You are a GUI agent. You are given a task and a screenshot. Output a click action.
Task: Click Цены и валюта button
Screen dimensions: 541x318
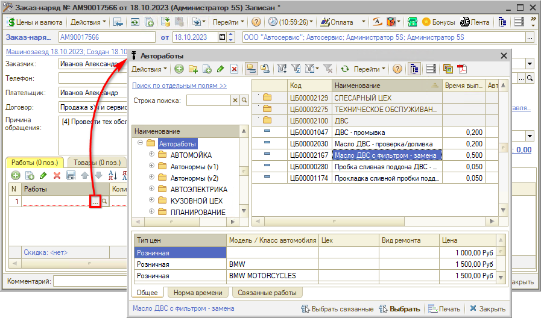pyautogui.click(x=35, y=22)
